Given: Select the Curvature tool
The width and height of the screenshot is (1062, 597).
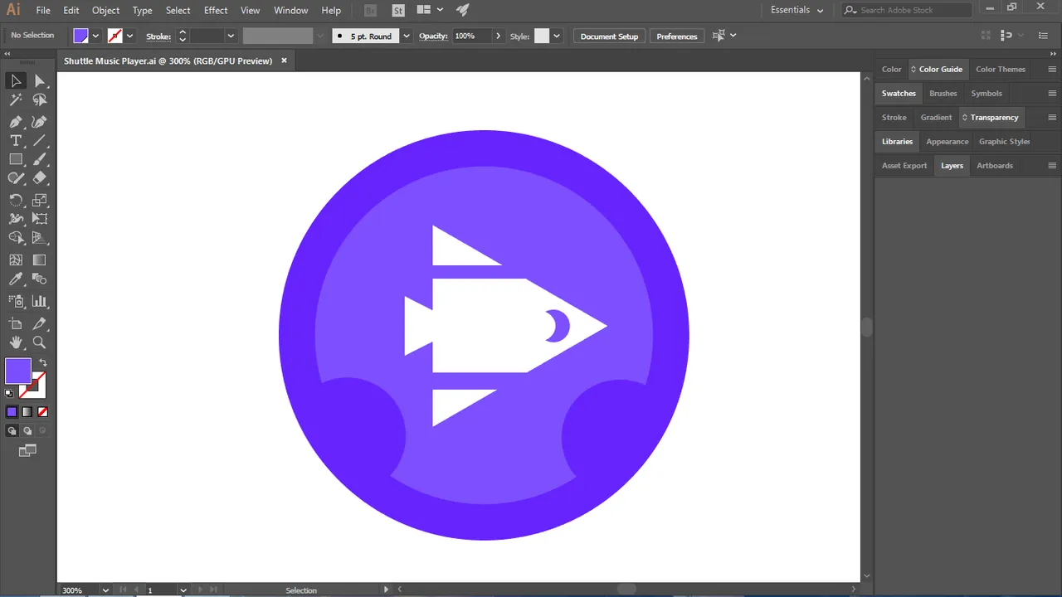Looking at the screenshot, I should [x=39, y=121].
